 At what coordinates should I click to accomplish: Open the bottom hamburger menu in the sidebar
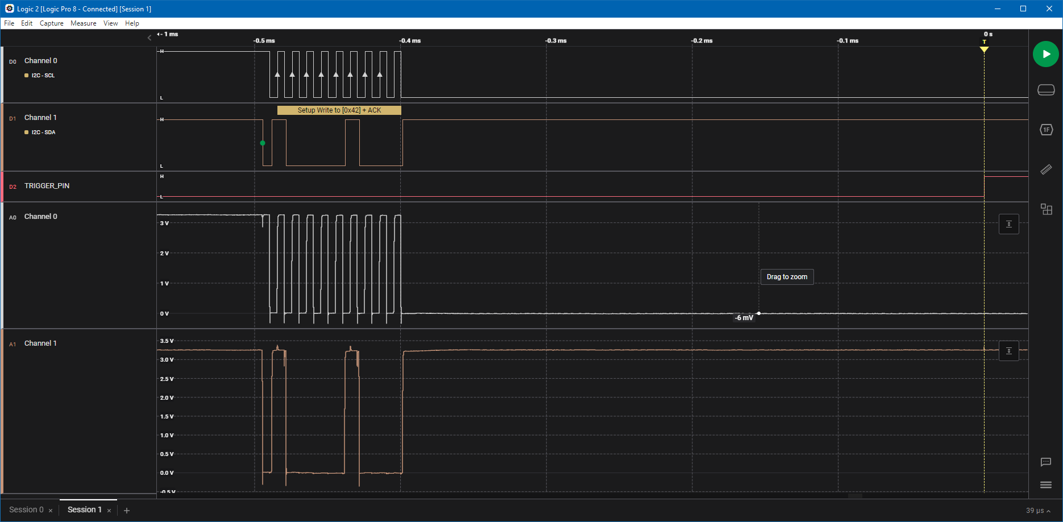tap(1046, 484)
